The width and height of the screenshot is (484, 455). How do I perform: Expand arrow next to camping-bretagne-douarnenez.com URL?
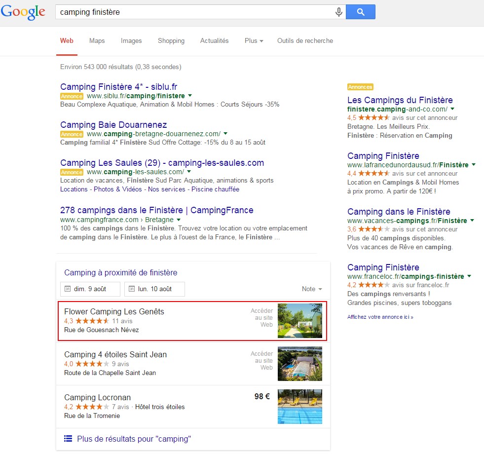click(x=225, y=134)
